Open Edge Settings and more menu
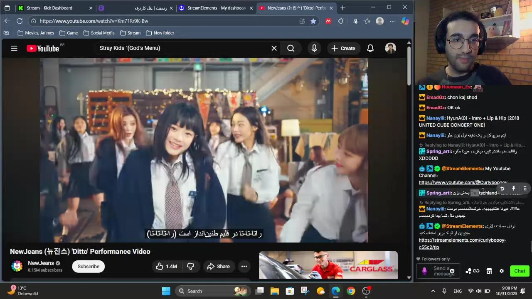Screen dimensions: 532x299 point(392,21)
